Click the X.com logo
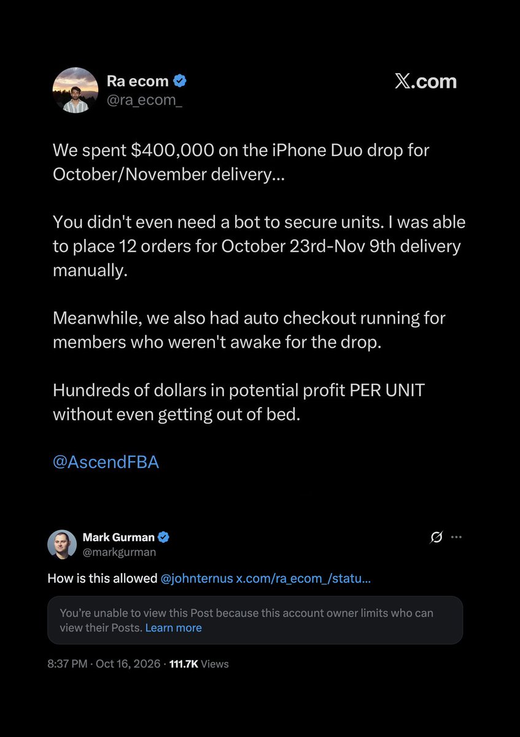 coord(425,82)
